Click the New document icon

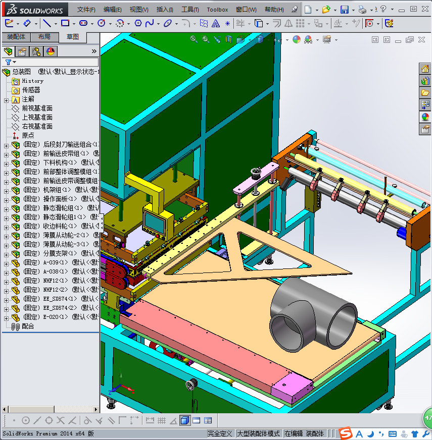click(308, 10)
